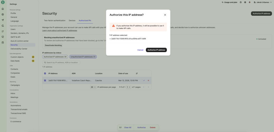
Task: Toggle the select-all header checkbox
Action: pyautogui.click(x=45, y=73)
